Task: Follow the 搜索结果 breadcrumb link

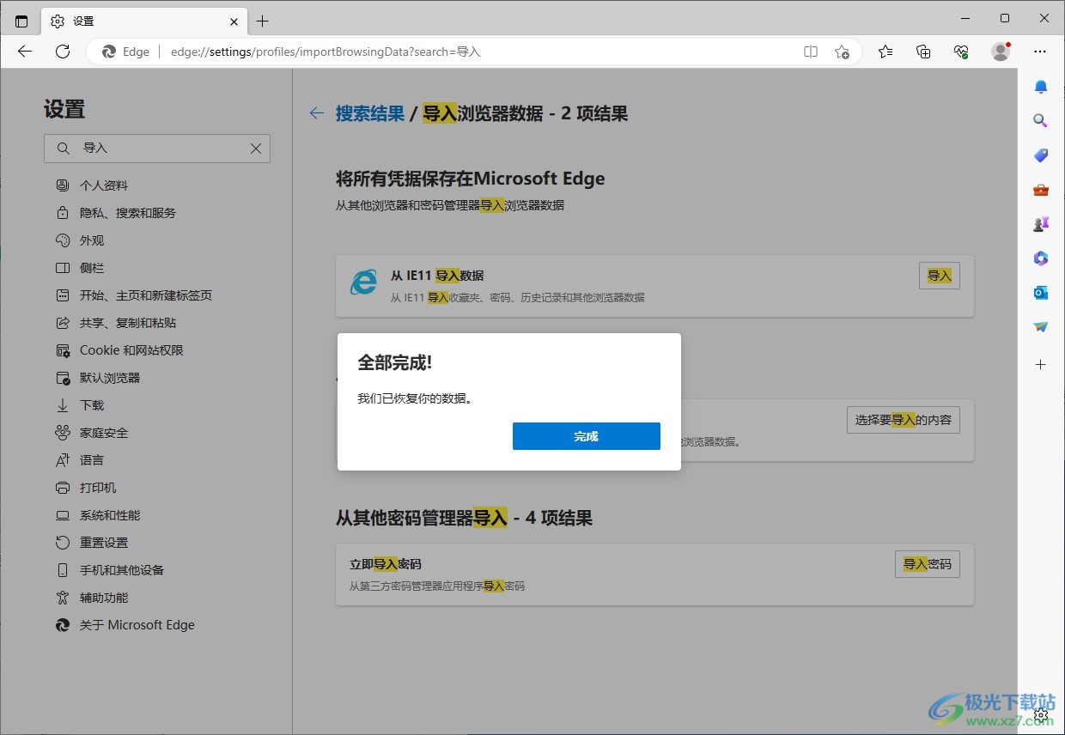Action: pyautogui.click(x=370, y=113)
